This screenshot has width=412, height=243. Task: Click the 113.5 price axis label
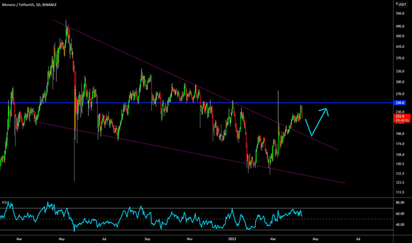point(400,192)
